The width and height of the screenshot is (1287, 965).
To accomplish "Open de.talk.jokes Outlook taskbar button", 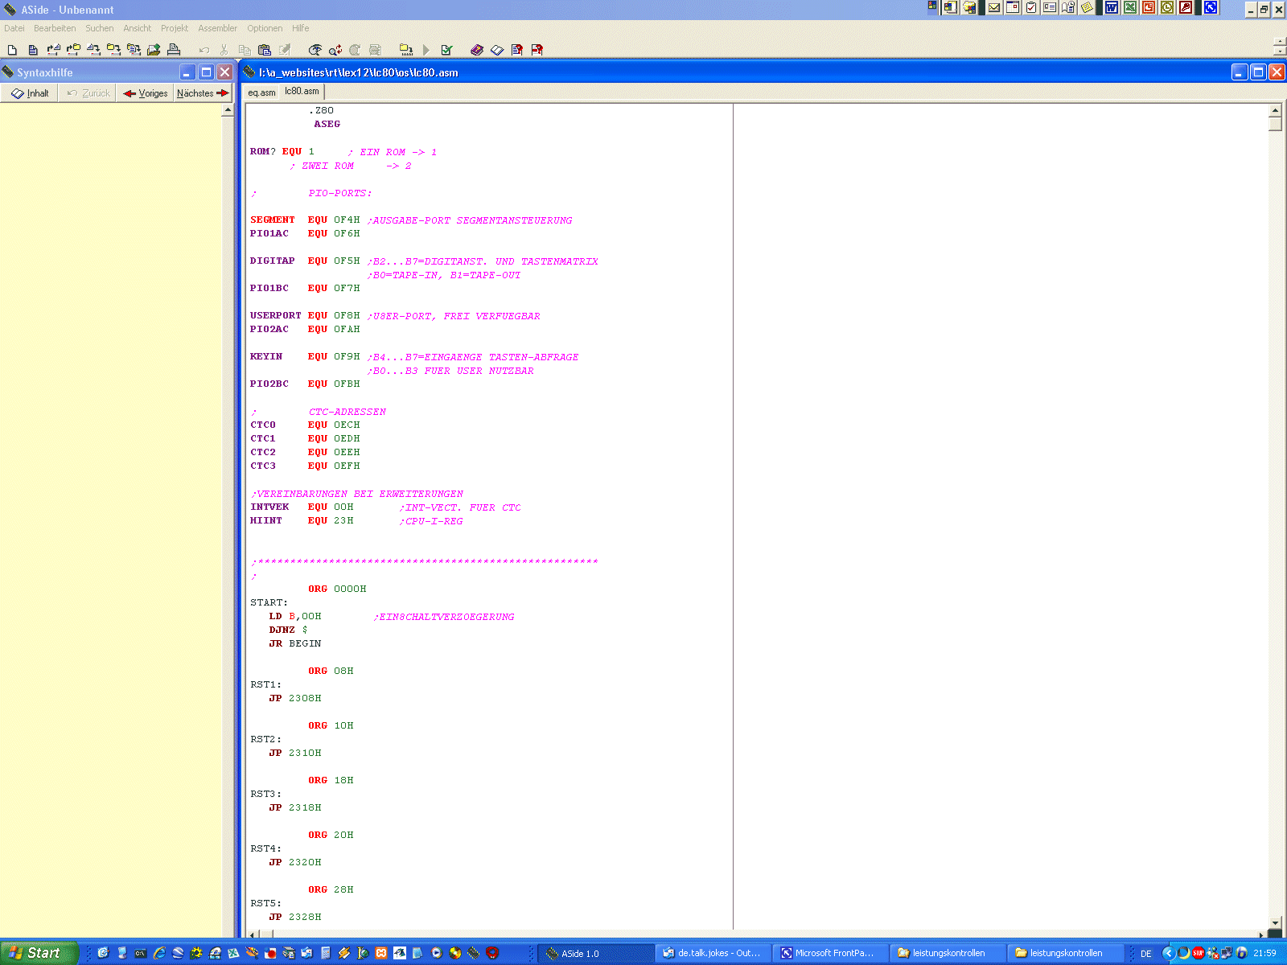I will [x=713, y=953].
